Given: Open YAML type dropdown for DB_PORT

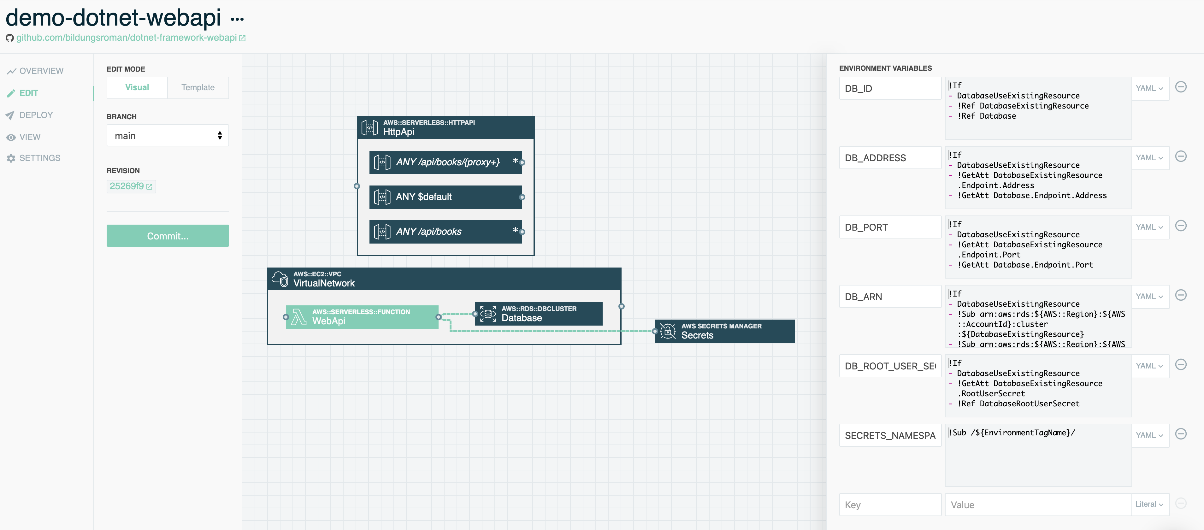Looking at the screenshot, I should pos(1150,227).
